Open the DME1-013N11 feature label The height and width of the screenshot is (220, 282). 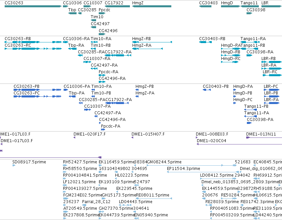pos(261,134)
